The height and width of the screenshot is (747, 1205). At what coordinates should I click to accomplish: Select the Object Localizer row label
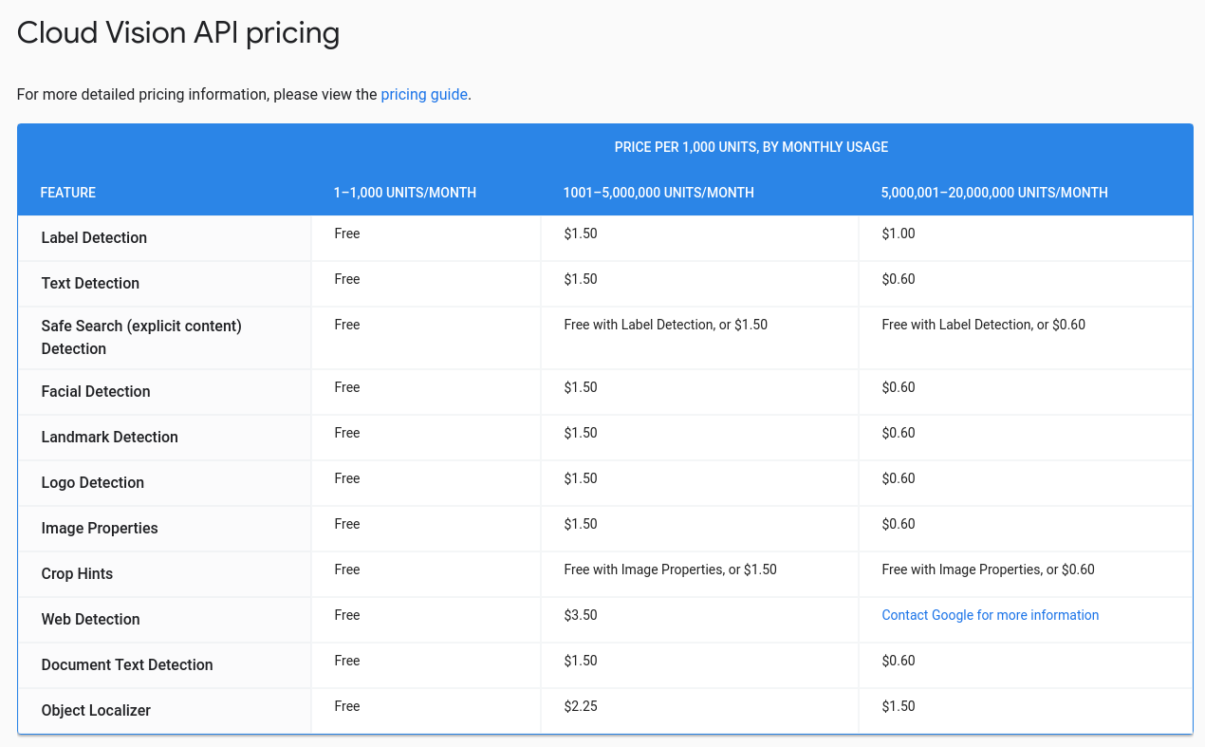[x=96, y=710]
